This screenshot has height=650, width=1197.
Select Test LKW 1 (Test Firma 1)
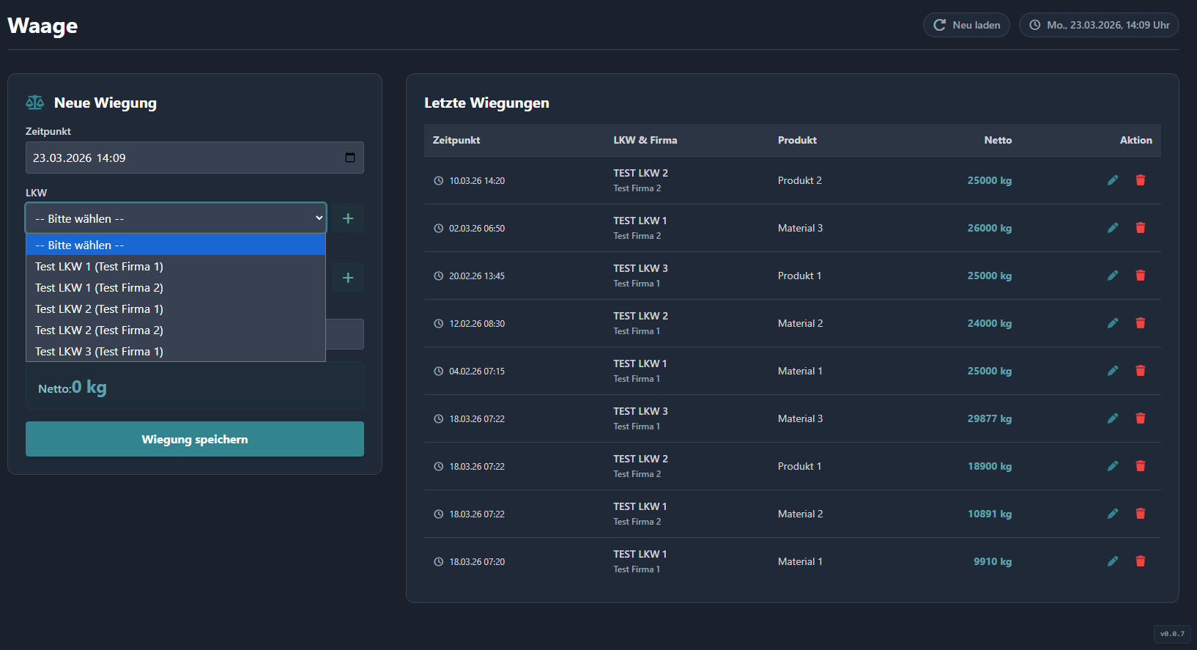(x=99, y=267)
